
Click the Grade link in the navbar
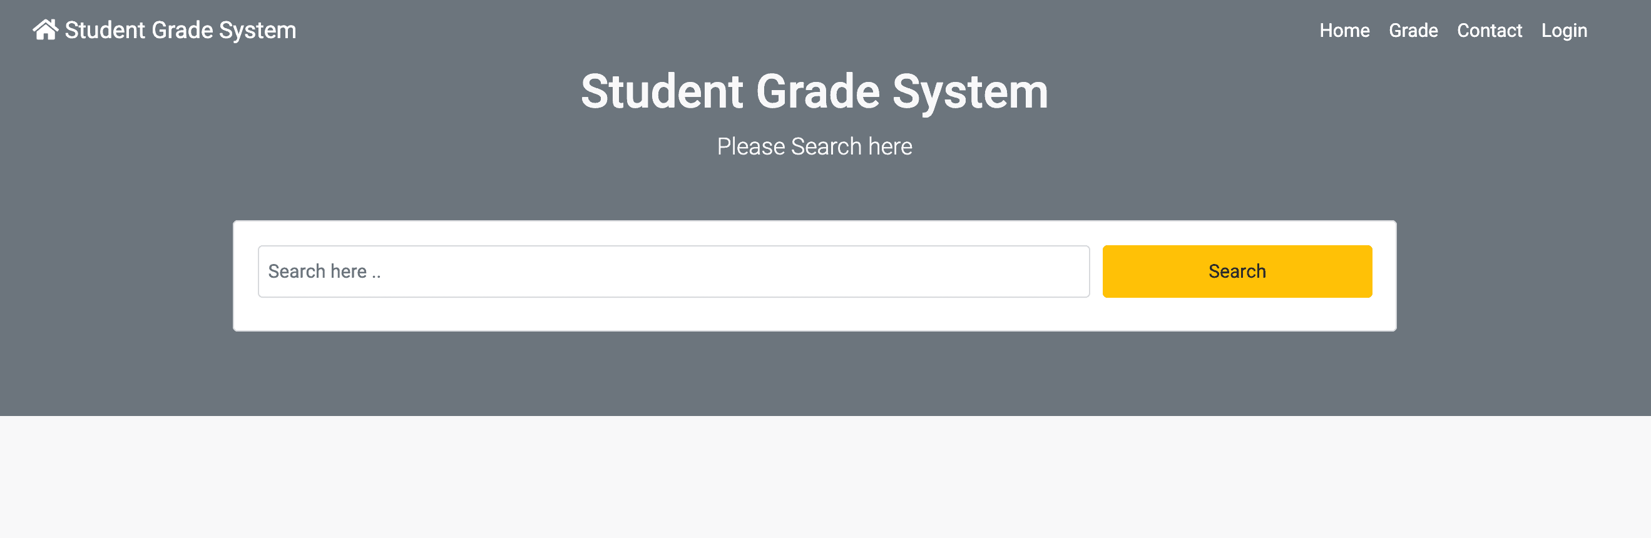1414,30
